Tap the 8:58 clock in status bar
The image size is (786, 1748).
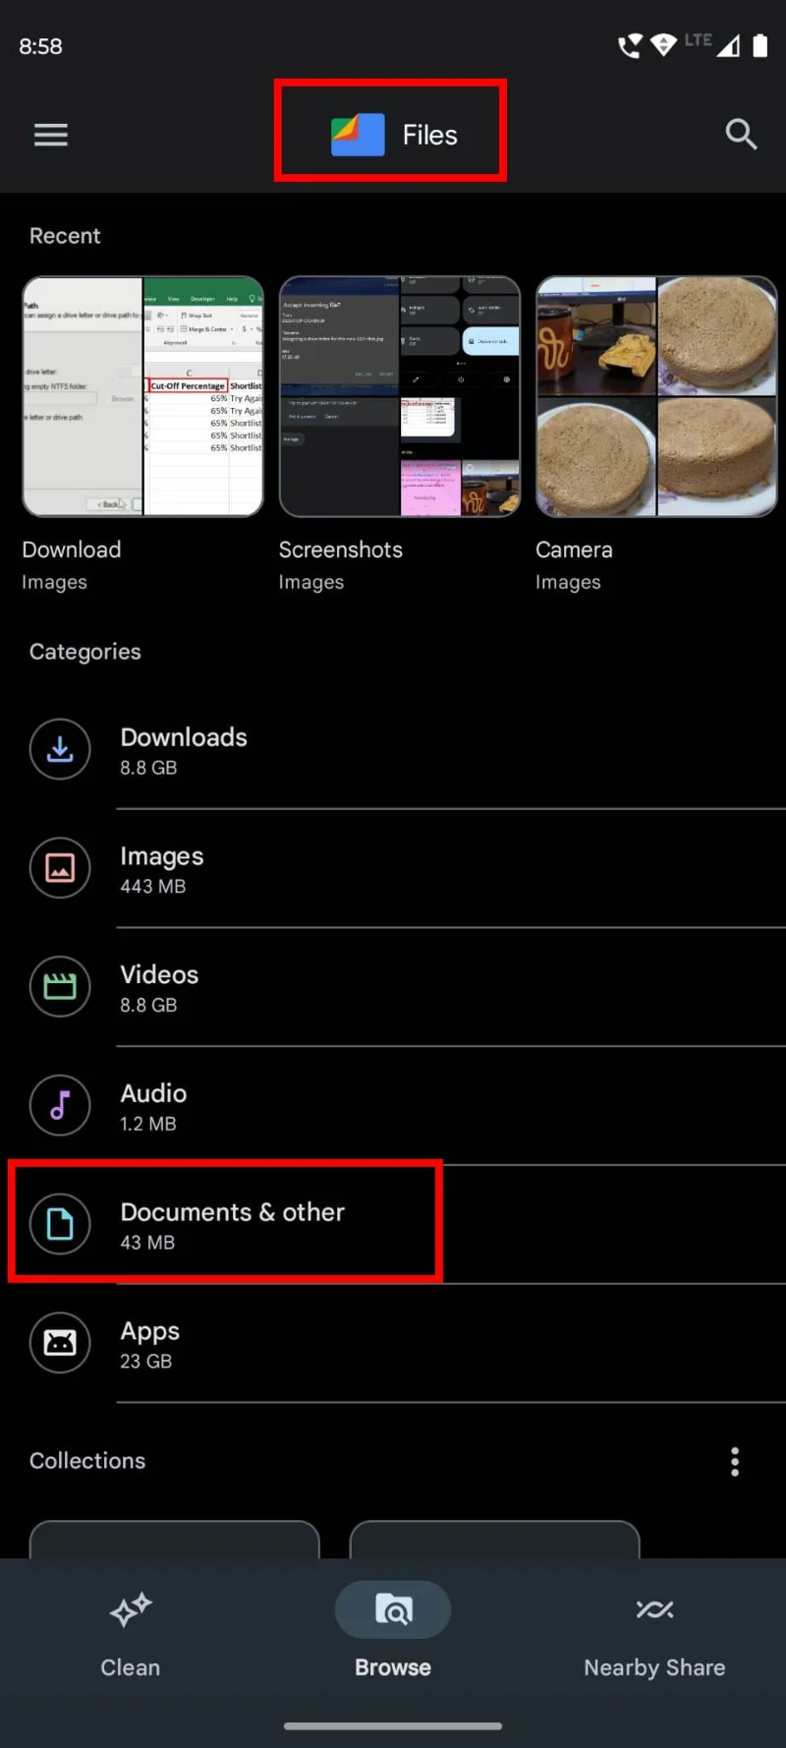click(x=40, y=46)
